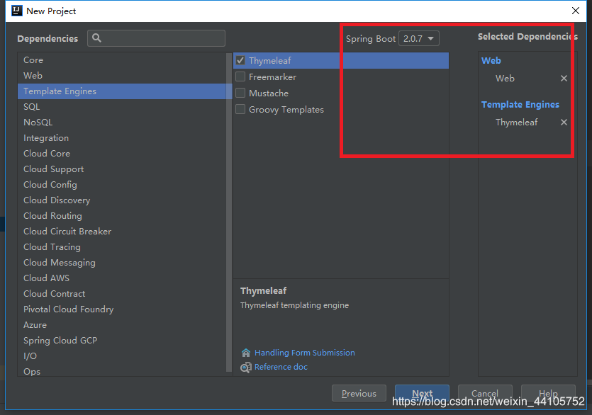Select the Ops category
Viewport: 592px width, 415px height.
tap(122, 371)
